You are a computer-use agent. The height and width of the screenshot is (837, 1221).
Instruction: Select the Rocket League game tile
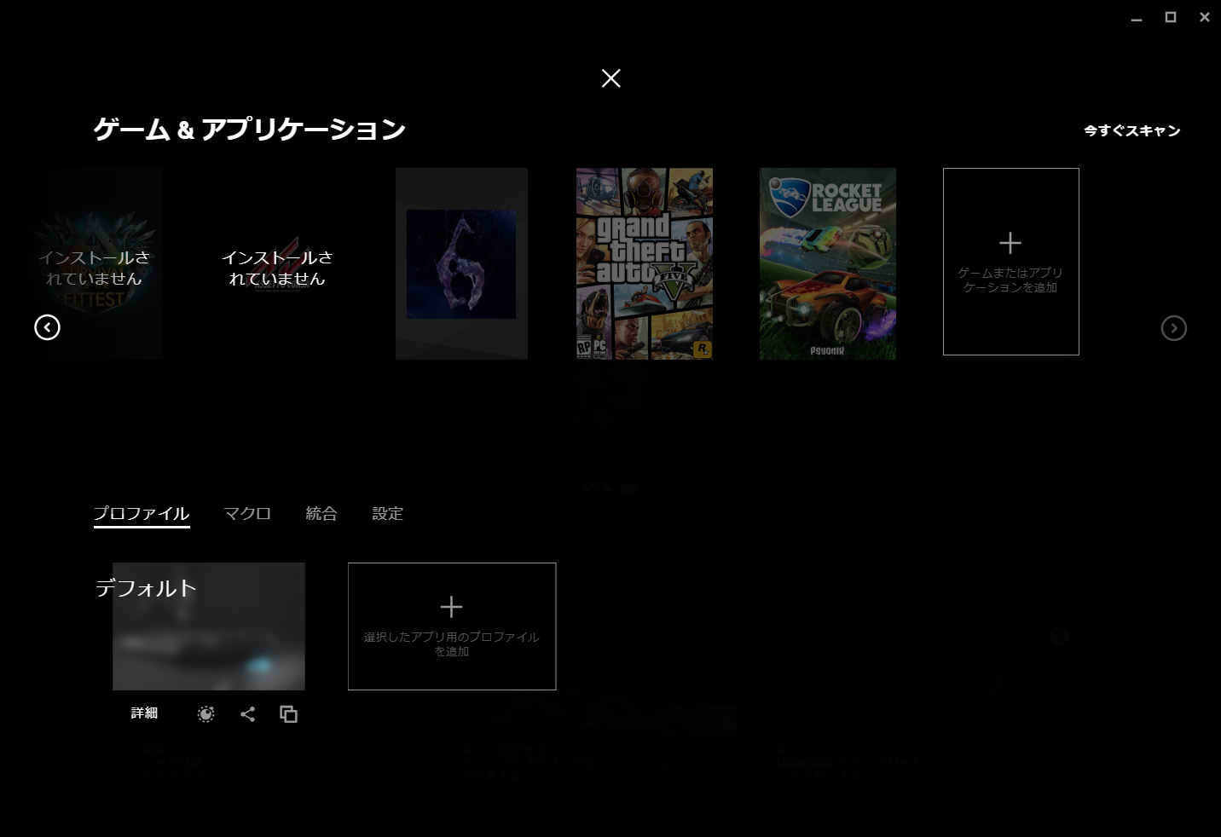(828, 263)
